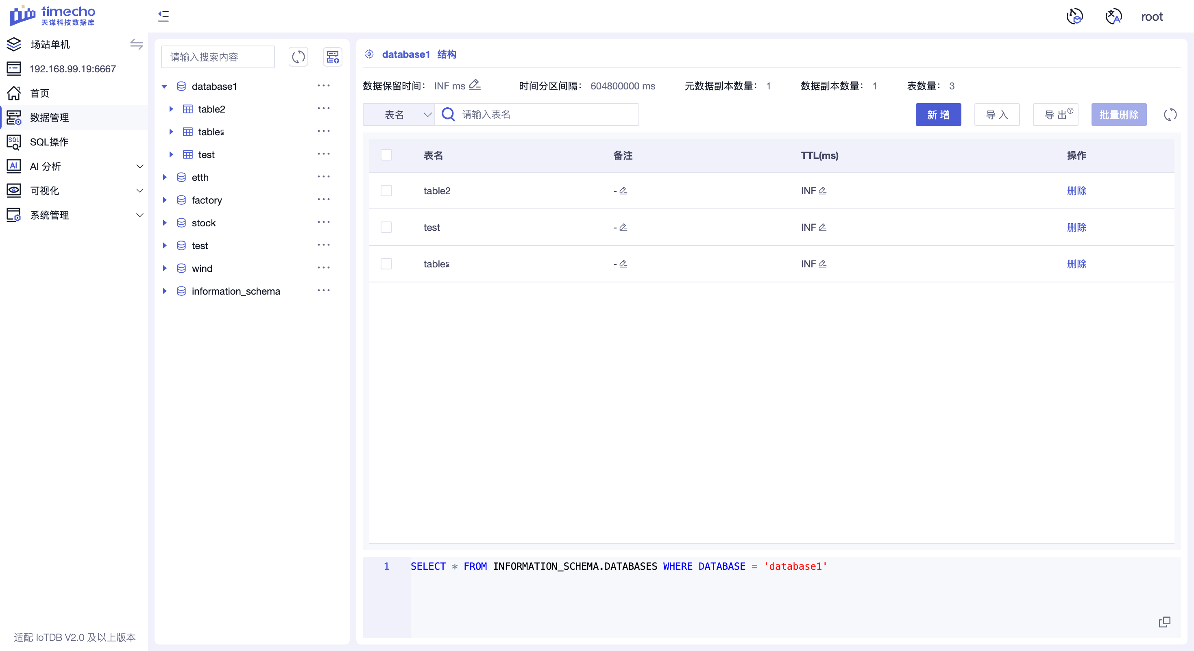This screenshot has width=1194, height=651.
Task: Click the 场站单机 connection name
Action: pos(50,44)
